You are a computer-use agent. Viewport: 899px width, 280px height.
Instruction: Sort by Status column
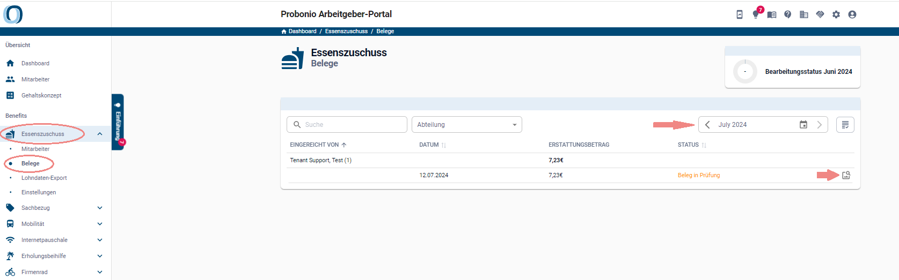click(x=692, y=145)
